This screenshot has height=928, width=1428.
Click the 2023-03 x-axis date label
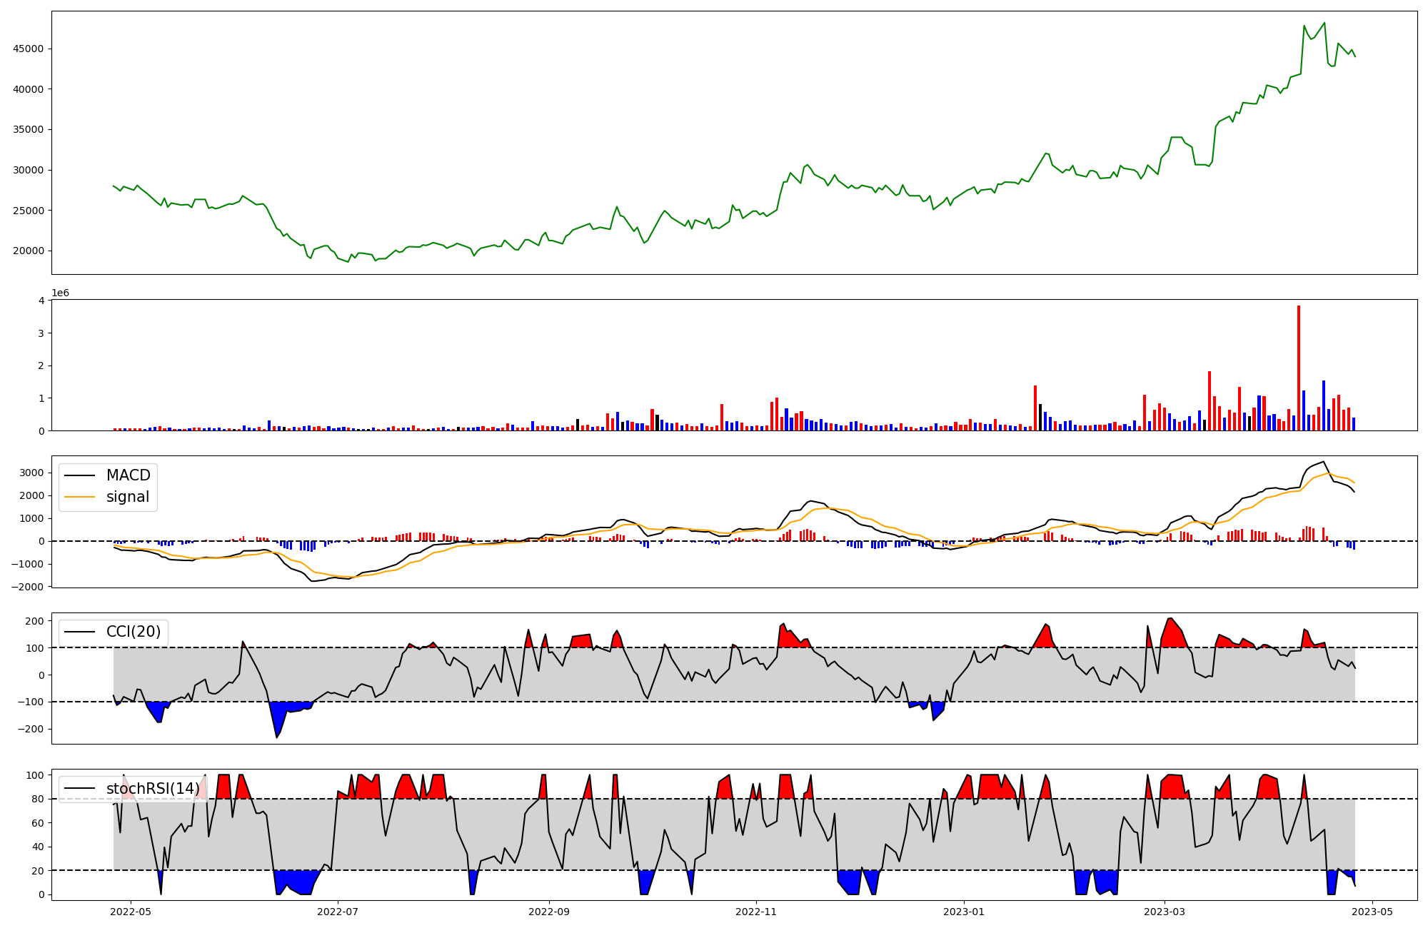point(1165,912)
